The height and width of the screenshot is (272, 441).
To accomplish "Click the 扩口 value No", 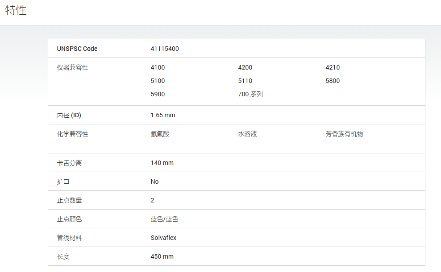I will (x=154, y=181).
